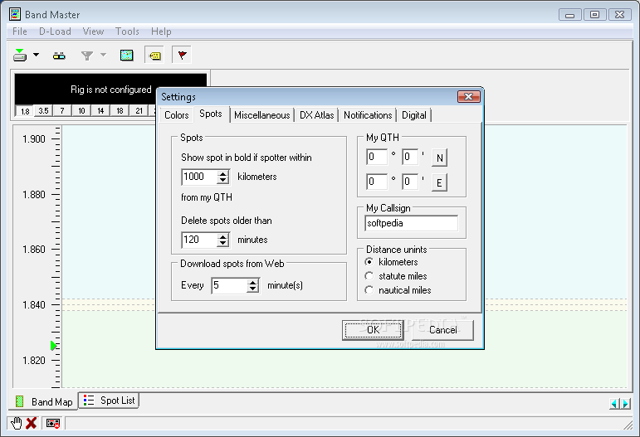
Task: Close the Settings dialog
Action: (468, 97)
